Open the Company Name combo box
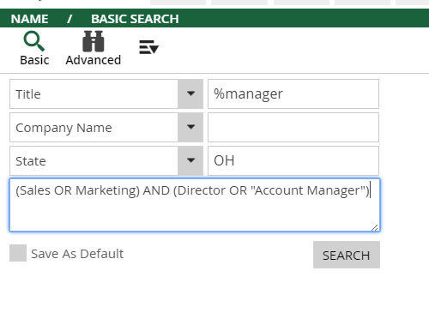Viewport: 429px width, 313px height. click(106, 127)
